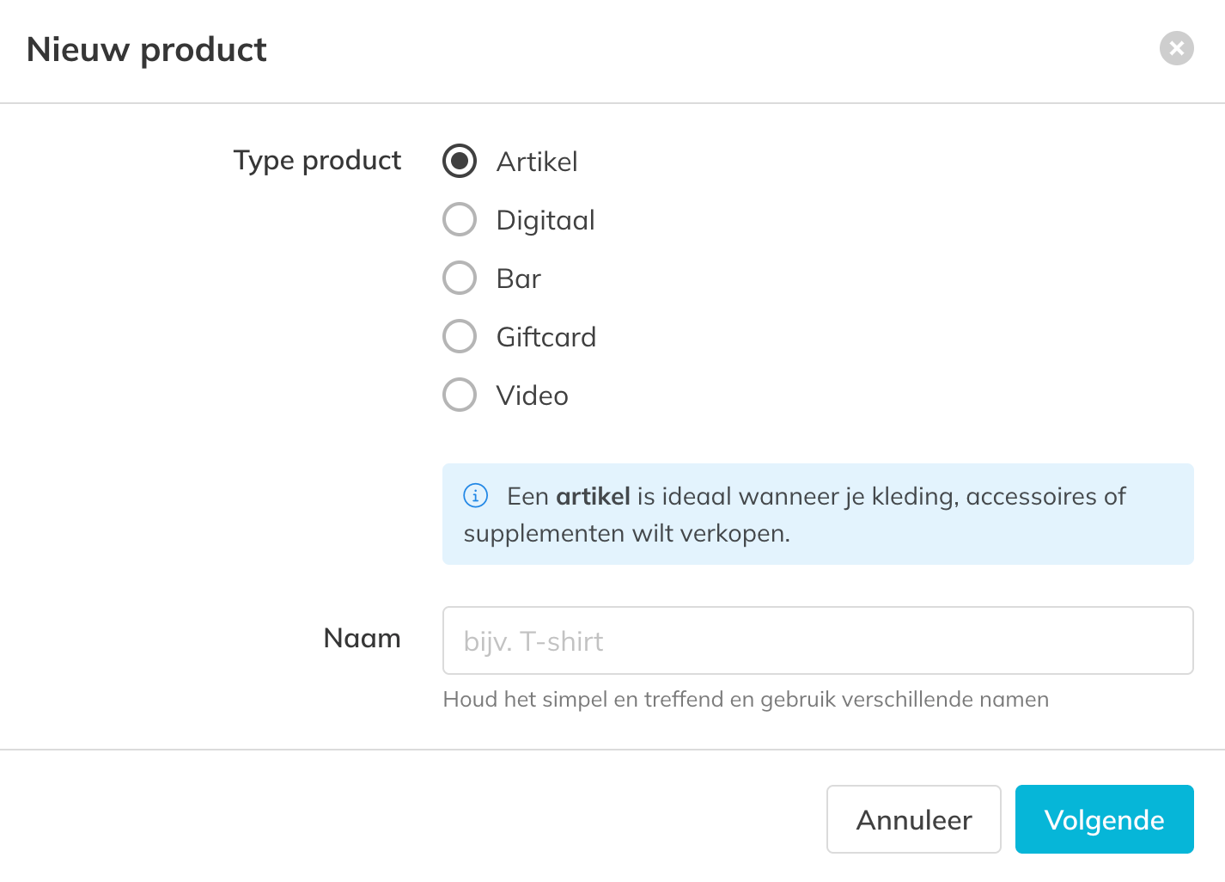The height and width of the screenshot is (882, 1225).
Task: Click the Artikel option label
Action: pos(537,162)
